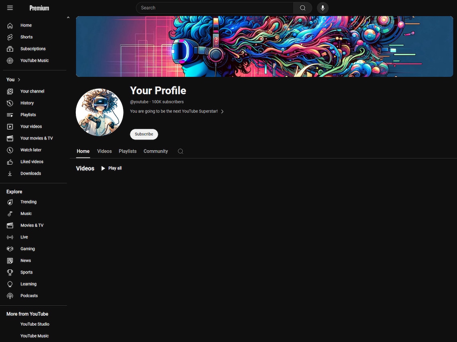Open the Live section in Explore
The image size is (457, 342).
(x=24, y=237)
